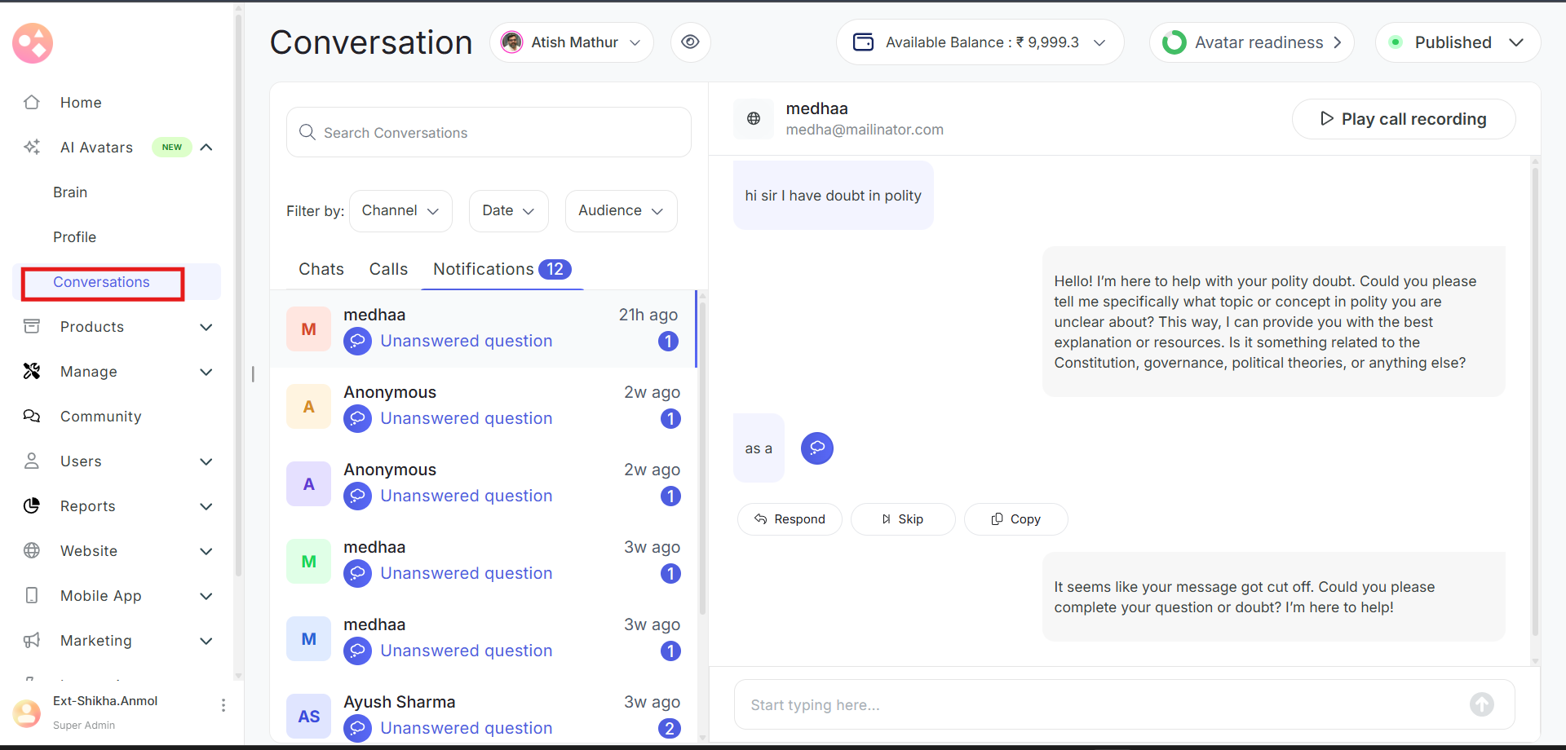Image resolution: width=1566 pixels, height=750 pixels.
Task: Click the app logo at top left
Action: (33, 43)
